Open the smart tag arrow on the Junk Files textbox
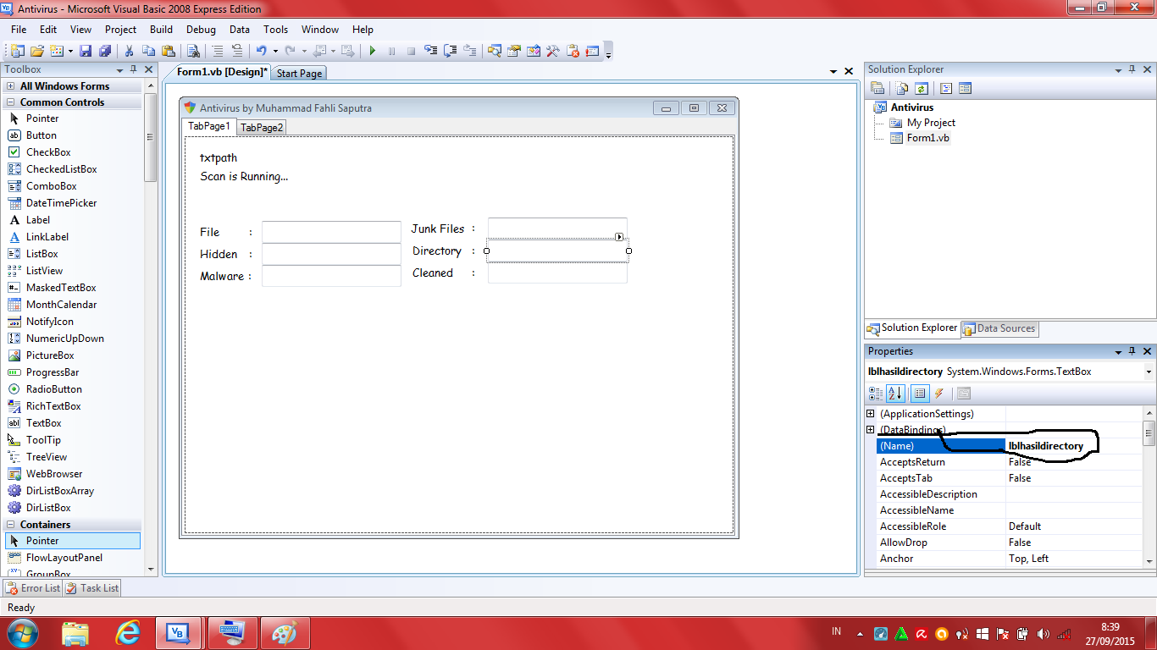Image resolution: width=1157 pixels, height=650 pixels. click(x=619, y=237)
